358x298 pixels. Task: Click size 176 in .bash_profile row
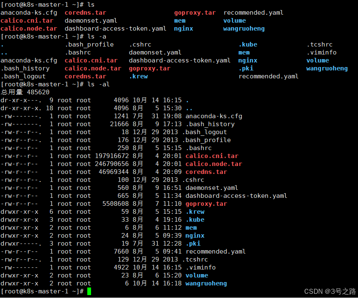click(123, 140)
